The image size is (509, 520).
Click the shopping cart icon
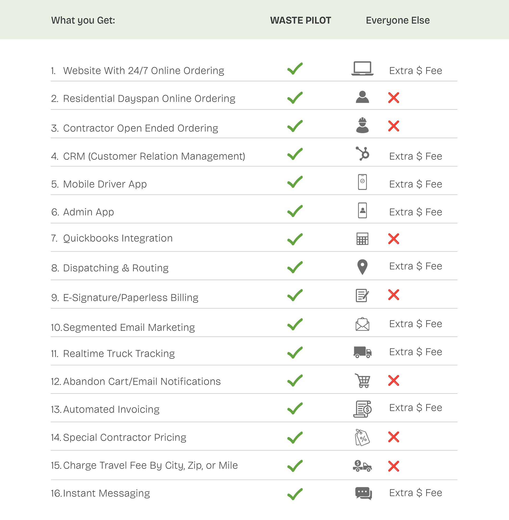coord(363,380)
